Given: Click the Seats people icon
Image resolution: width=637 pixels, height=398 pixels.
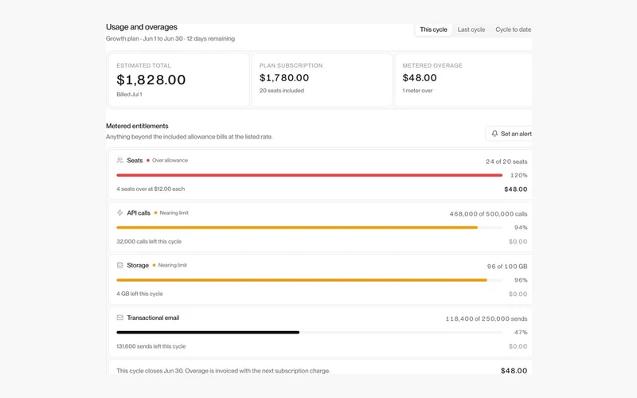Looking at the screenshot, I should point(120,161).
